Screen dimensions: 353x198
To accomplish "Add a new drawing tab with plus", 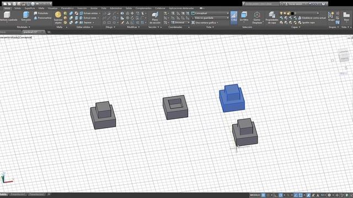I will pyautogui.click(x=49, y=32).
